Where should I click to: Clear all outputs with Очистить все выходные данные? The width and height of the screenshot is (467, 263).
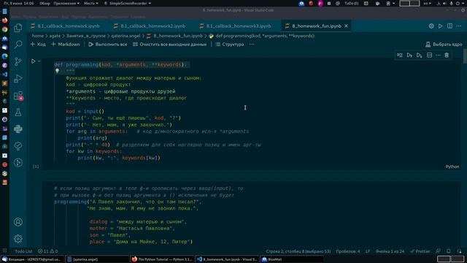click(x=169, y=44)
